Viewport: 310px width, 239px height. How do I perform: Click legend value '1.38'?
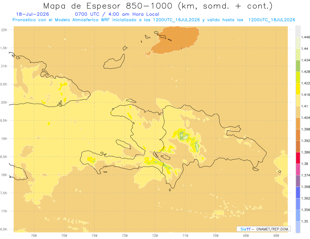pyautogui.click(x=305, y=164)
